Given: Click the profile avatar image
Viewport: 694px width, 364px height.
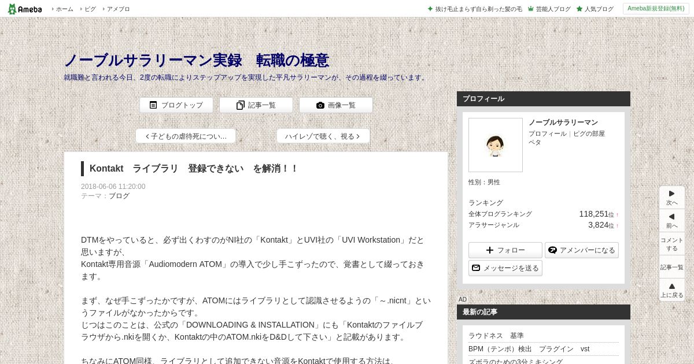Looking at the screenshot, I should pyautogui.click(x=496, y=145).
